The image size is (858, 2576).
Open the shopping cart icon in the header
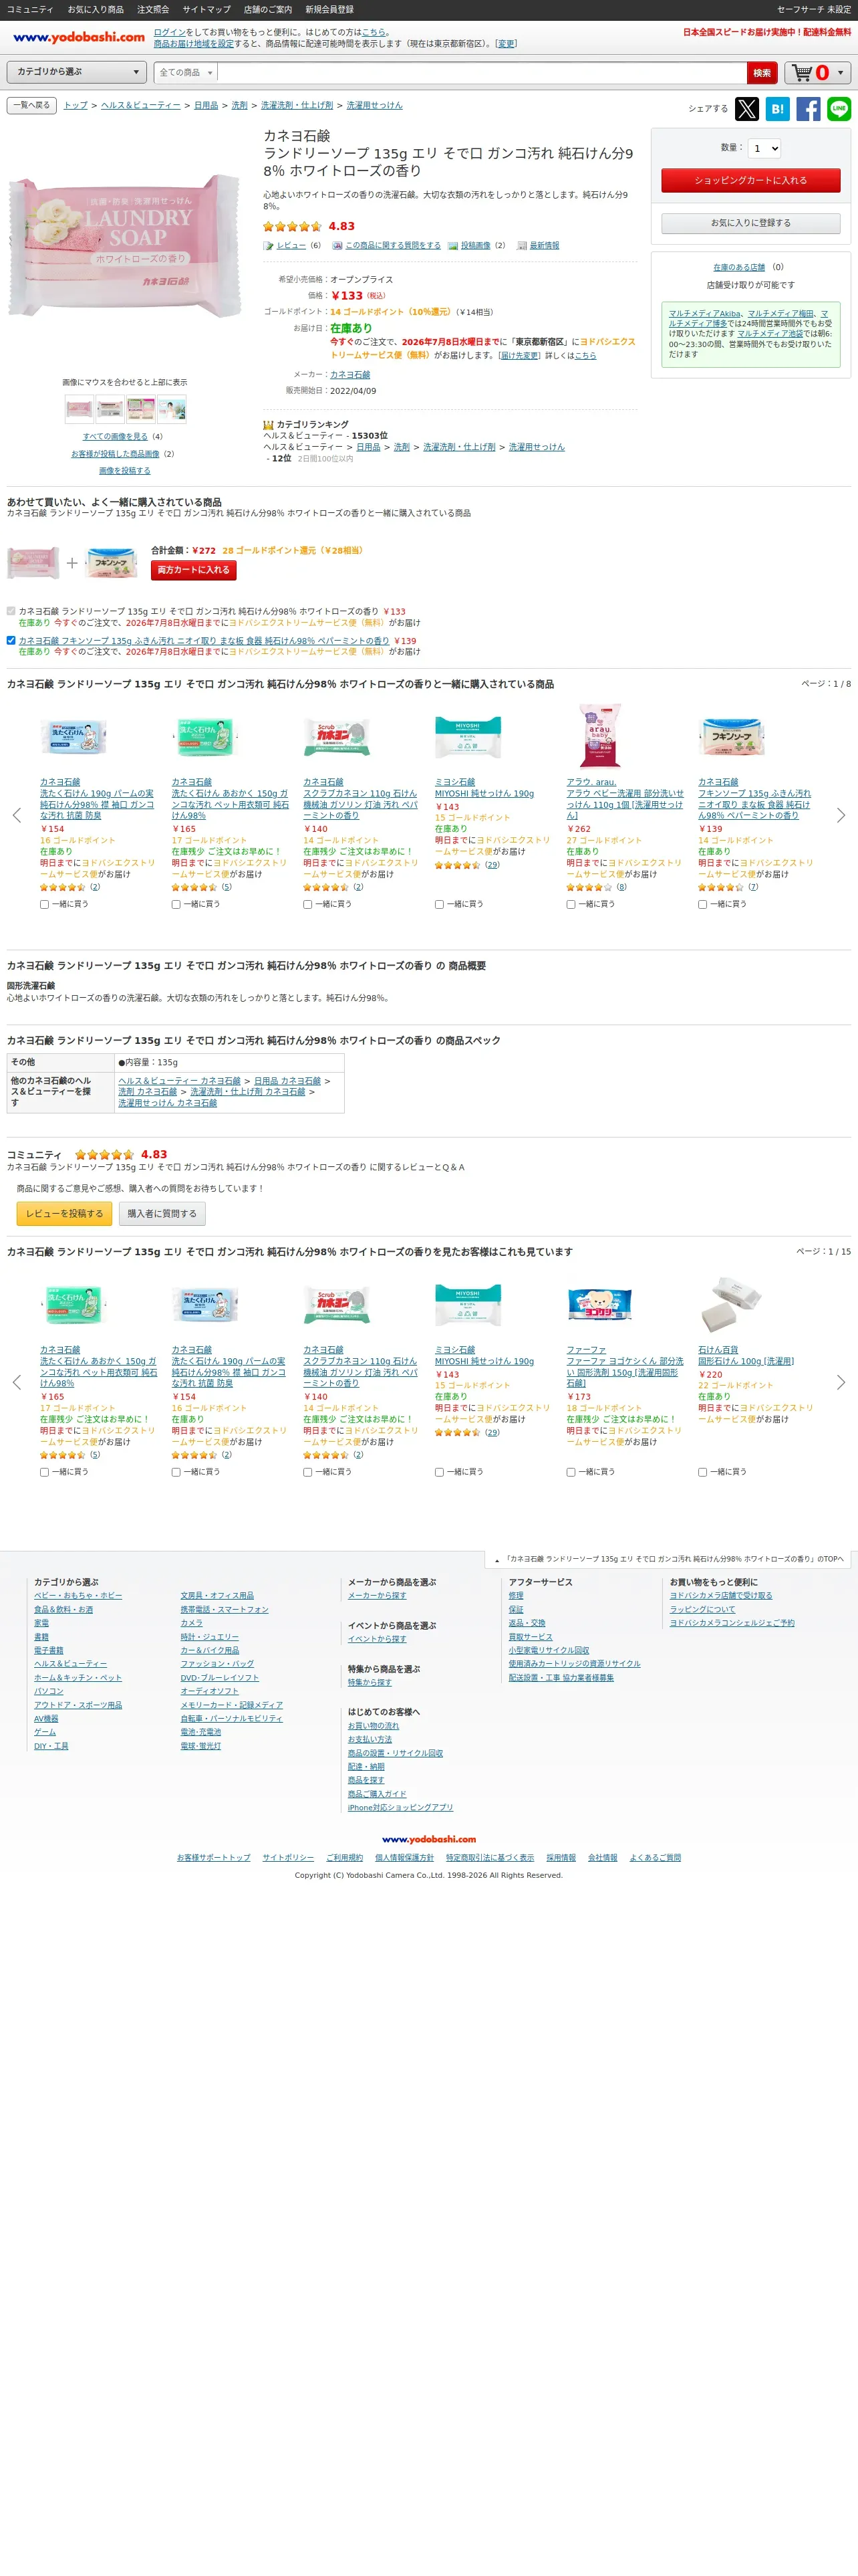click(802, 73)
